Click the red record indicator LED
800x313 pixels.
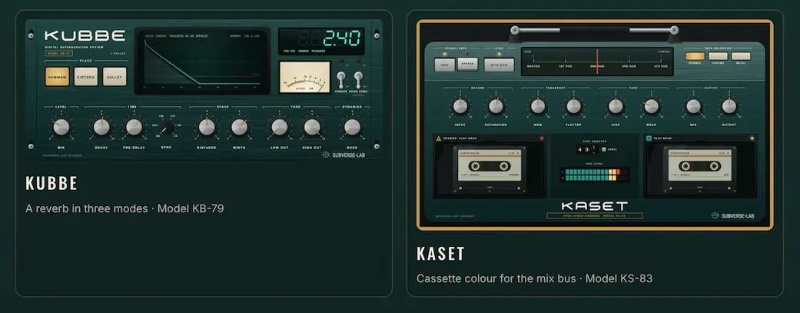(x=542, y=138)
